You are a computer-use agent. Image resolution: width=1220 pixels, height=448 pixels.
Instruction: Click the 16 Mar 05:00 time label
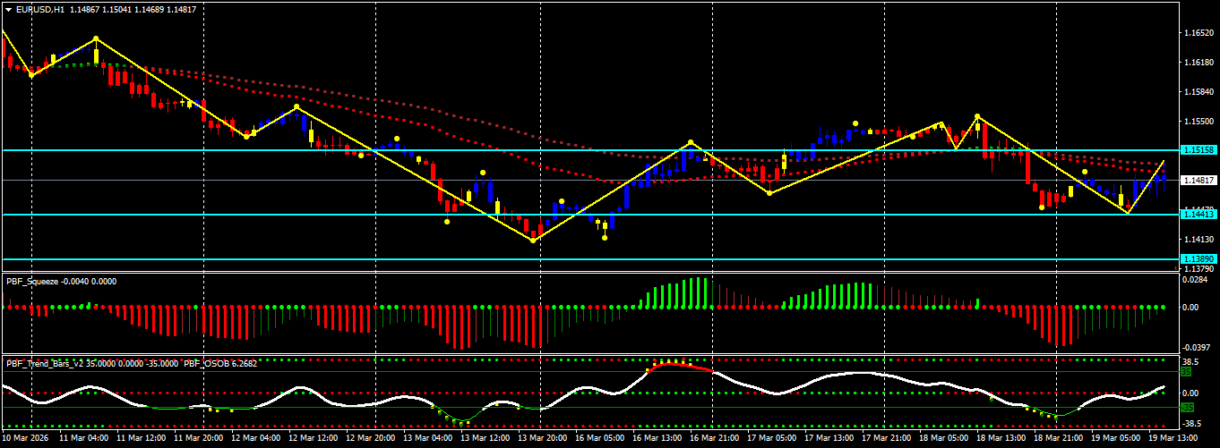tap(602, 440)
